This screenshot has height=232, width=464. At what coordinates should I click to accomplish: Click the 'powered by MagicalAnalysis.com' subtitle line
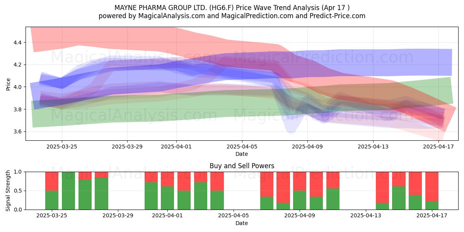pos(232,16)
